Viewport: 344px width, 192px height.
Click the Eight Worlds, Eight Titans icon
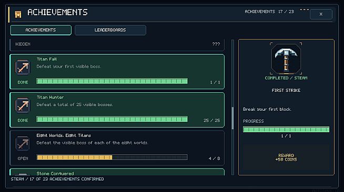pos(23,144)
